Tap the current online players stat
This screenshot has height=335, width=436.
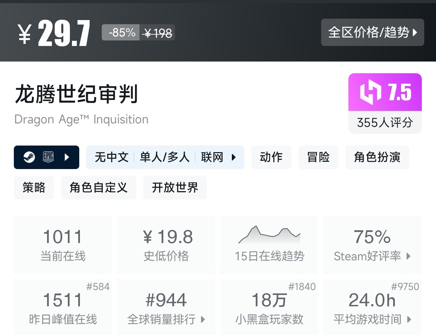point(63,245)
